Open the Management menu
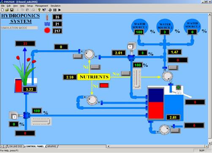The height and width of the screenshot is (153, 212). point(41,6)
